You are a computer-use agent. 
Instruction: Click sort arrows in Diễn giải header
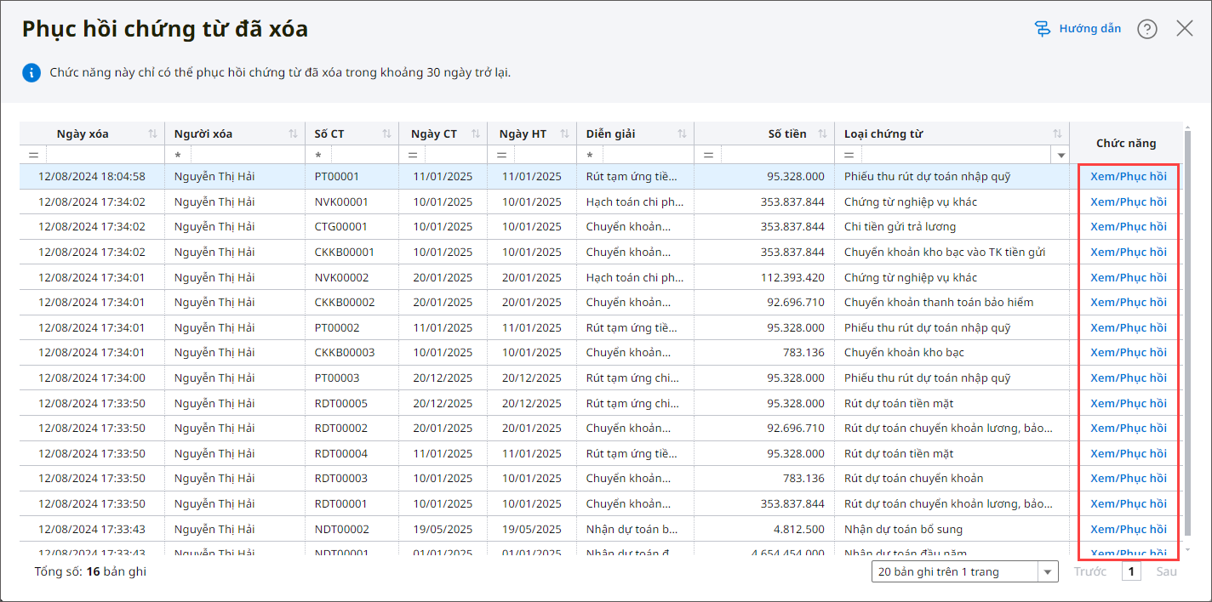pos(682,133)
